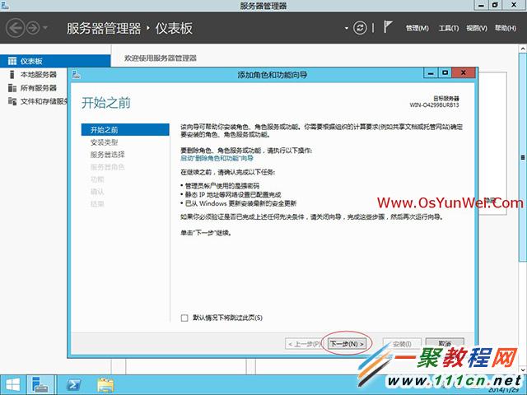Click the 安装(I) button
527x395 pixels.
[402, 344]
